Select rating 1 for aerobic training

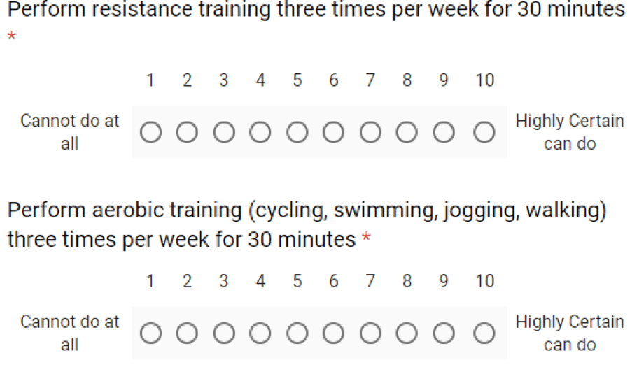click(x=150, y=333)
